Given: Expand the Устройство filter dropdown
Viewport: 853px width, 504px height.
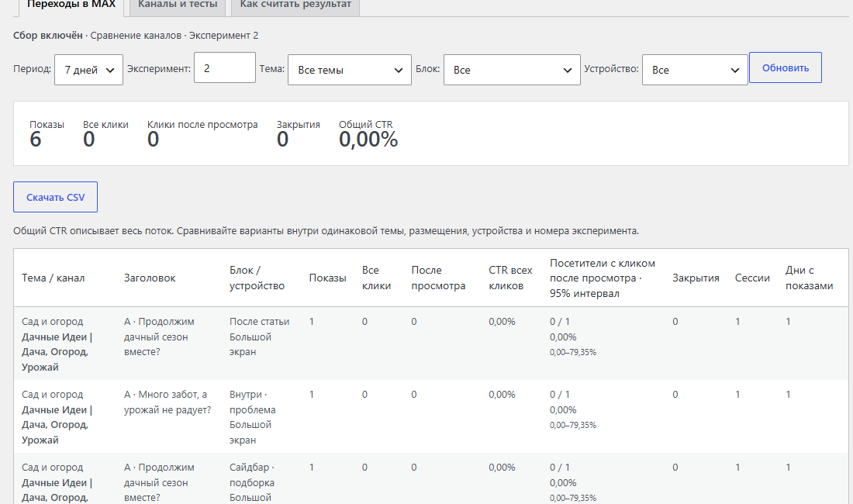Looking at the screenshot, I should [695, 70].
